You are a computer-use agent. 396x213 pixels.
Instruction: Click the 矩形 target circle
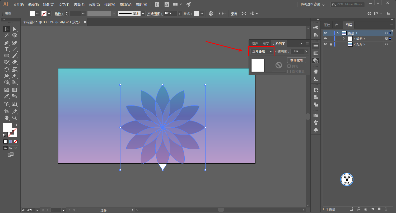coord(386,44)
